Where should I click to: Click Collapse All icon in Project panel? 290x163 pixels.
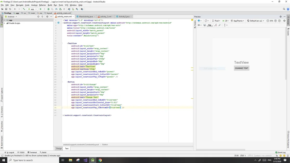[42, 17]
